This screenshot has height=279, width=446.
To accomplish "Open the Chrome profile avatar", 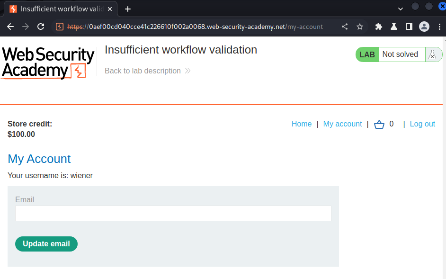I will [424, 27].
